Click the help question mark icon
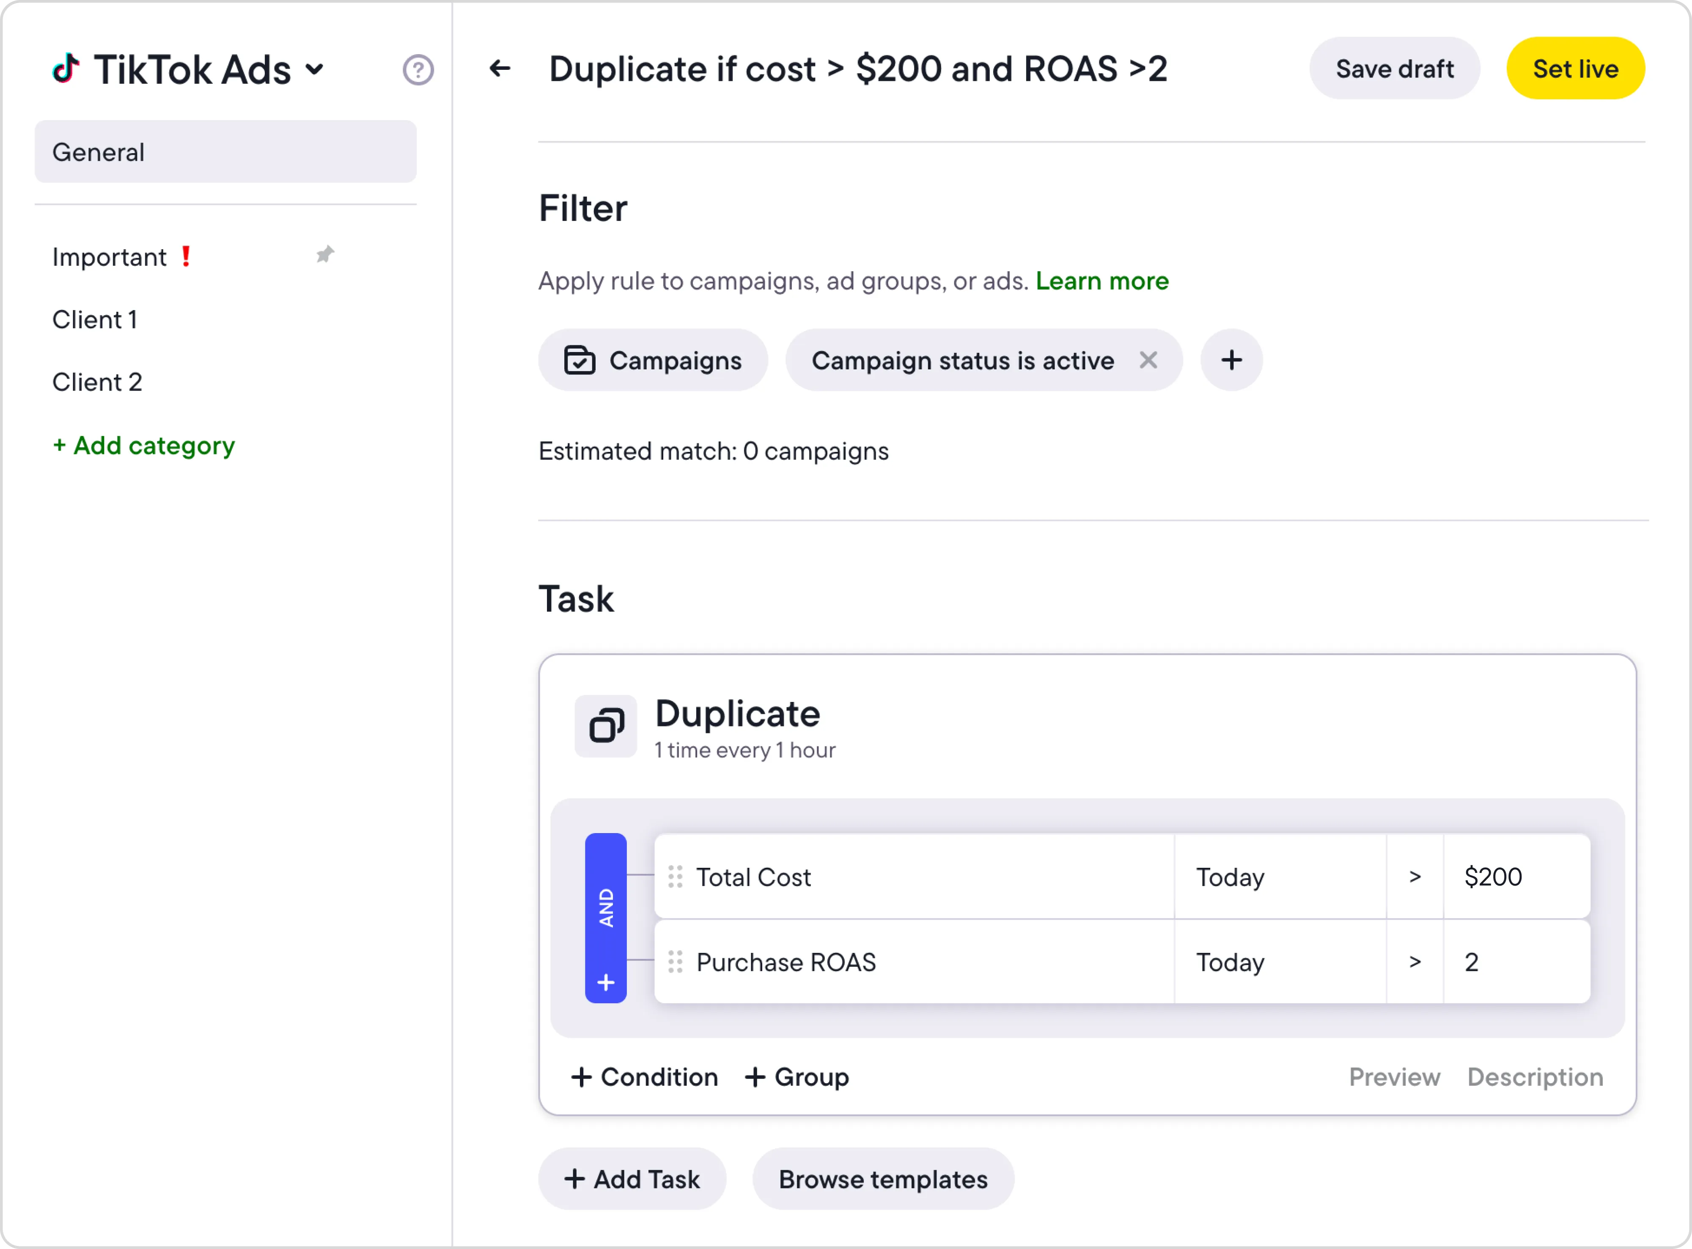Screen dimensions: 1692x1249 click(x=418, y=69)
